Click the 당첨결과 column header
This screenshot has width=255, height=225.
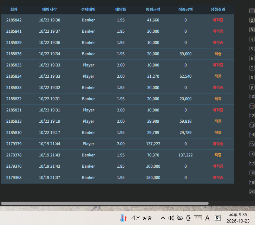218,9
